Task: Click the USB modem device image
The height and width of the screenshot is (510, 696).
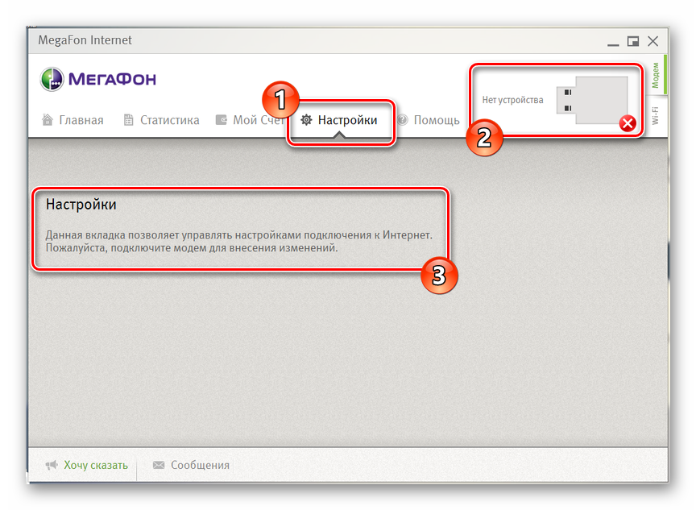Action: click(x=592, y=101)
